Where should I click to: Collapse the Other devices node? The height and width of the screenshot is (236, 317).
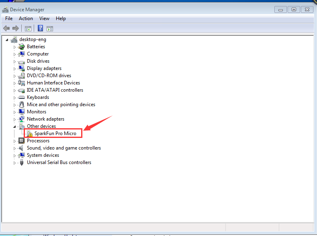click(x=14, y=127)
